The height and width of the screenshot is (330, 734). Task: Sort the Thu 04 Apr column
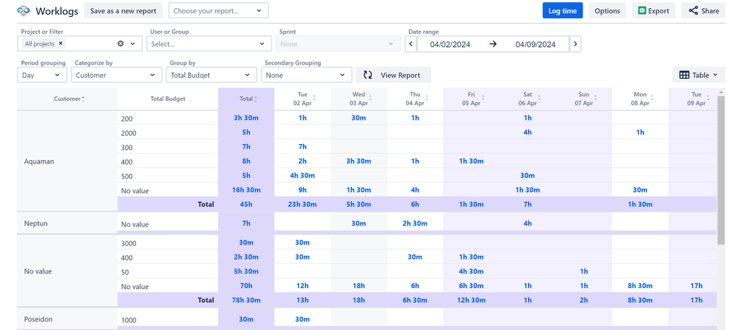point(426,98)
